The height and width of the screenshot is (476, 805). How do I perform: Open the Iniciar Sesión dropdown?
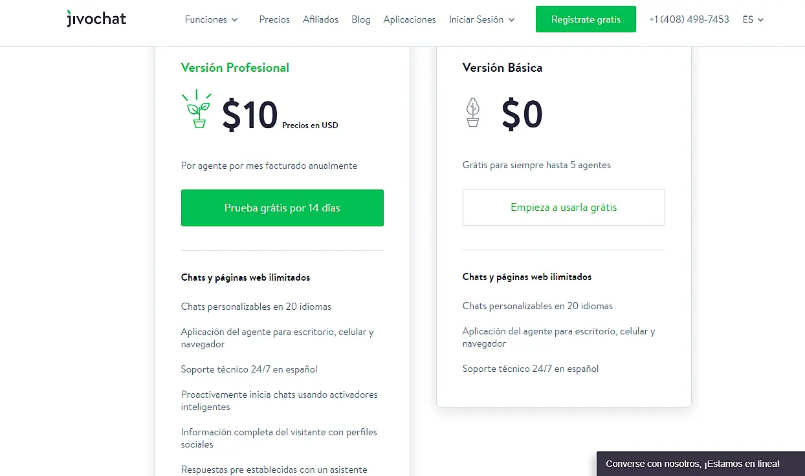click(x=481, y=19)
